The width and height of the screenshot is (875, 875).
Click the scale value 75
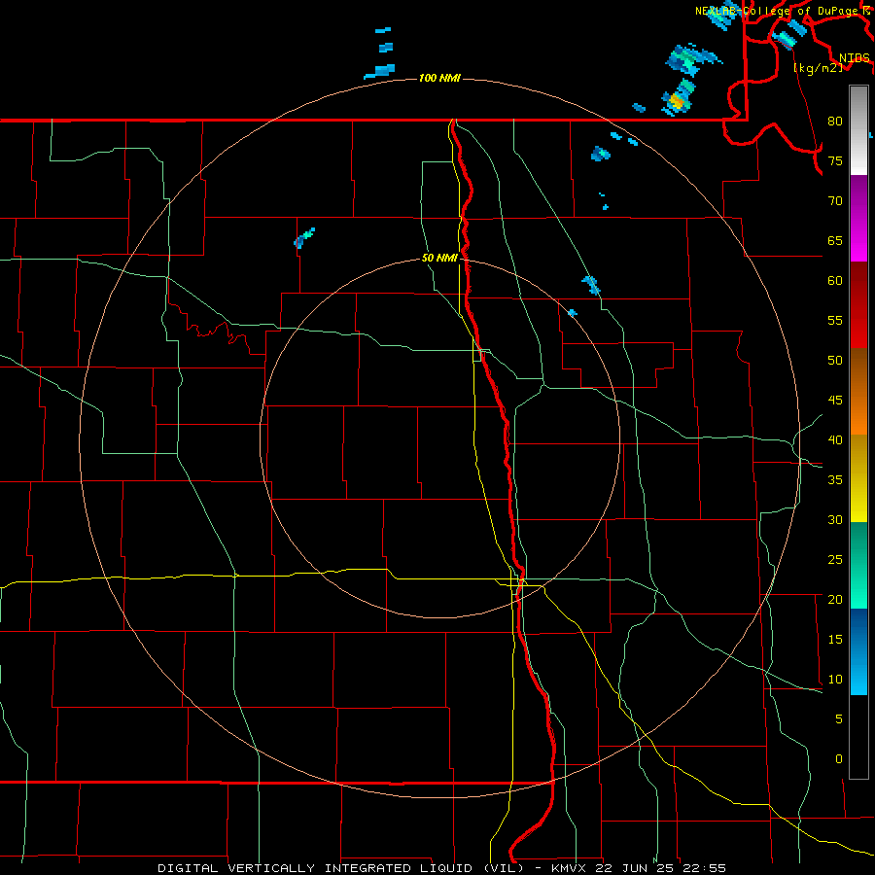835,160
